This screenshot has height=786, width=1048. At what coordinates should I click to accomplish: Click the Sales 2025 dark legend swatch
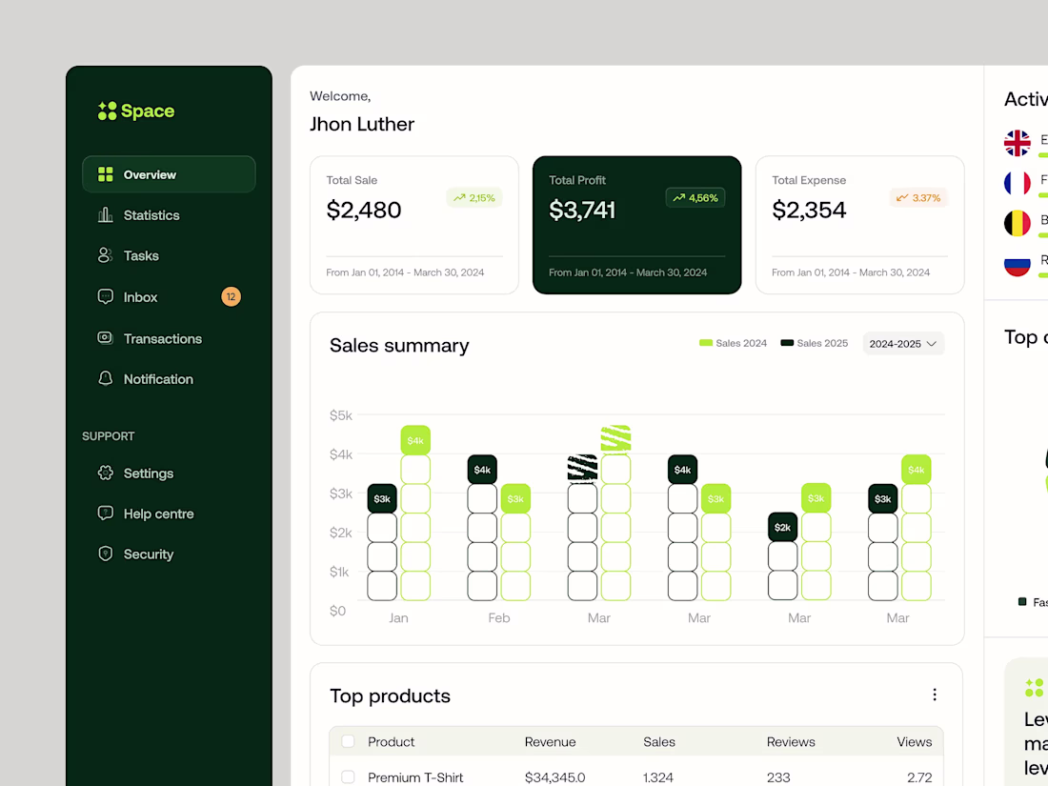[787, 343]
